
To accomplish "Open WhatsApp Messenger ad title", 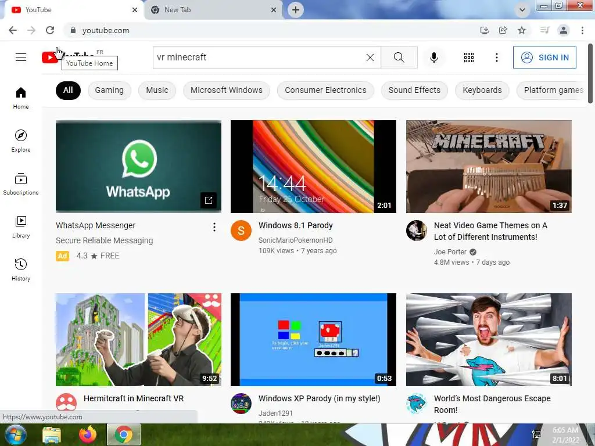I will tap(96, 225).
